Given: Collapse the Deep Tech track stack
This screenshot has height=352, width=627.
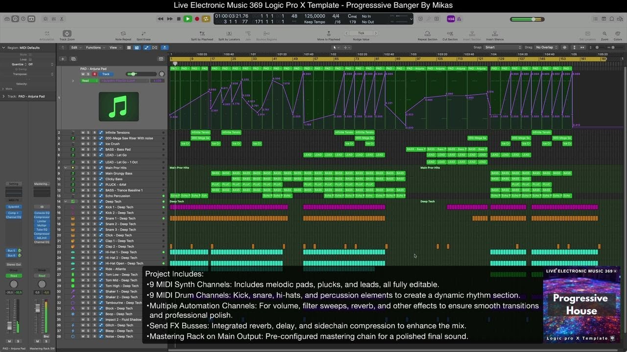Looking at the screenshot, I should [65, 201].
